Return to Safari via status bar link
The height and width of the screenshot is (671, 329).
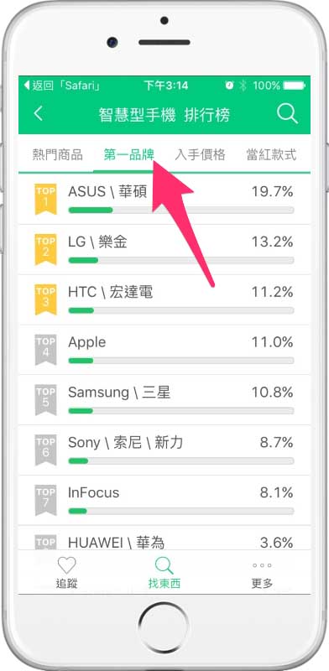coord(63,86)
